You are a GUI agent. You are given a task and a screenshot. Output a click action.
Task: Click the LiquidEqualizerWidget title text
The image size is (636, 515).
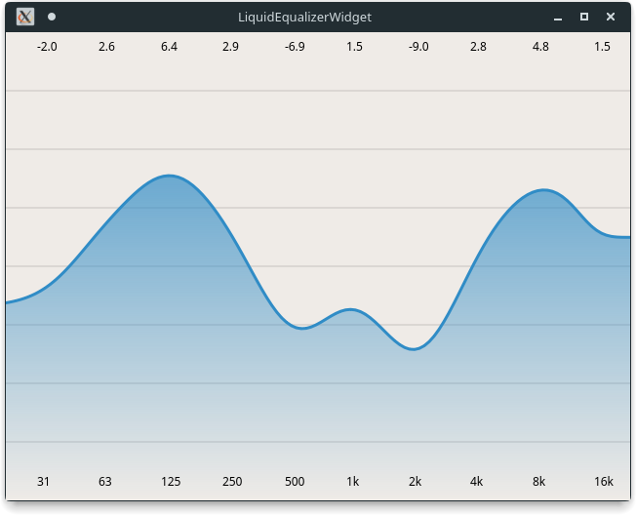304,17
